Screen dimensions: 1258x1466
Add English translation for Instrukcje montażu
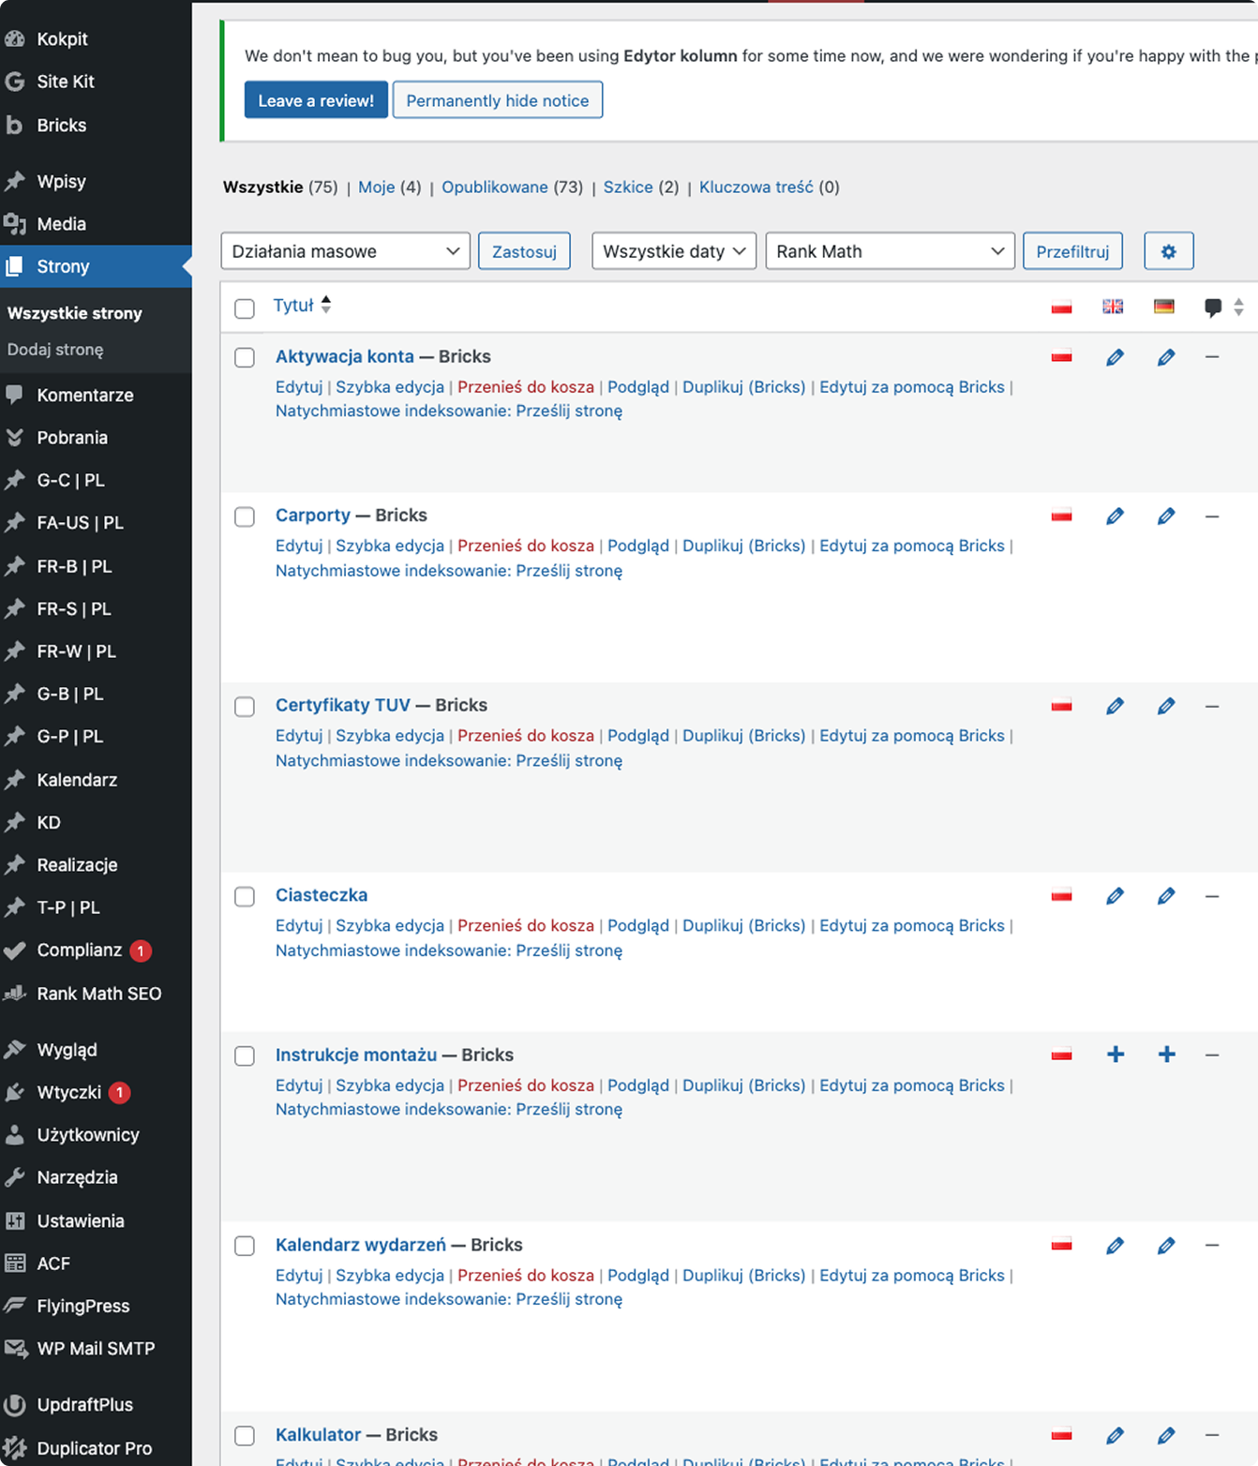1115,1055
